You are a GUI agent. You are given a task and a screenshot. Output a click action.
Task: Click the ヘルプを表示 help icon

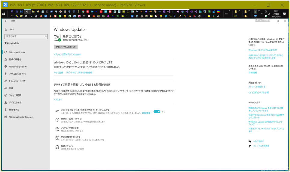coord(250,141)
